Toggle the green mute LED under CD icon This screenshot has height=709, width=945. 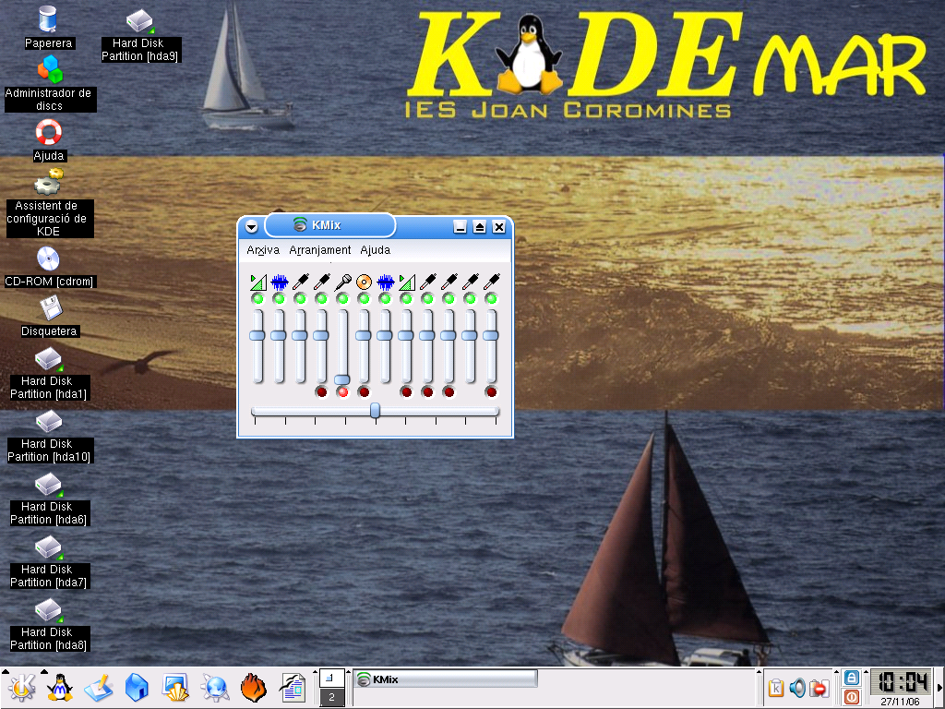[x=364, y=298]
